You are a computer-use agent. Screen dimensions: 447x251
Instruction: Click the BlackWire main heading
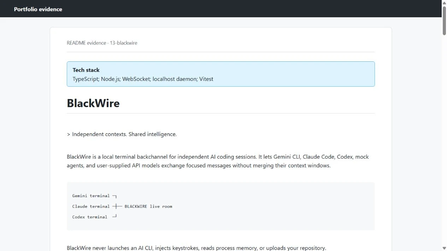(93, 103)
